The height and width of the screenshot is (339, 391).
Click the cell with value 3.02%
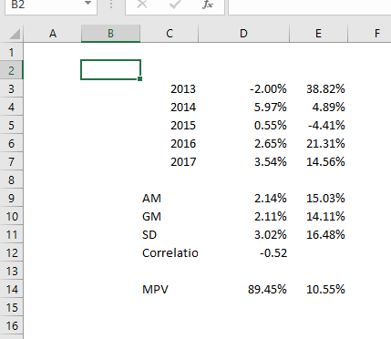243,234
